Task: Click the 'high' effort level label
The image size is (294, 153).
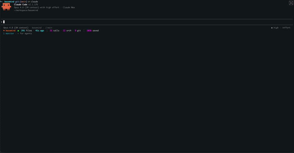Action: click(x=276, y=28)
